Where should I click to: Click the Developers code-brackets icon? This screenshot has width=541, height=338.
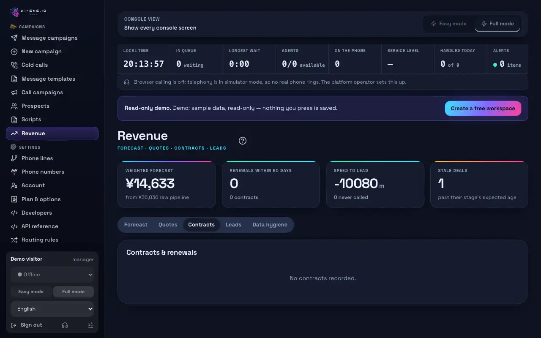click(x=14, y=213)
